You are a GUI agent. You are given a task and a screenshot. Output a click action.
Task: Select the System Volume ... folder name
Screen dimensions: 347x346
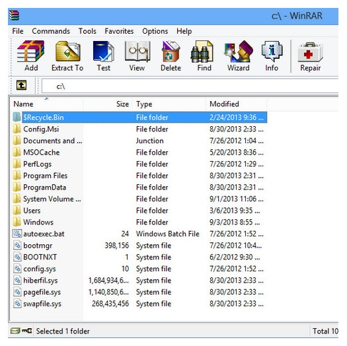point(52,199)
